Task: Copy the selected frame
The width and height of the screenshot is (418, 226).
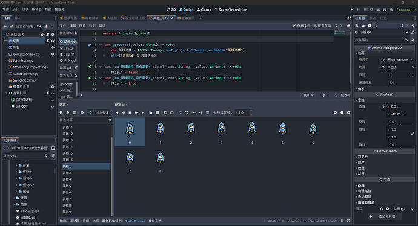Action: point(165,113)
